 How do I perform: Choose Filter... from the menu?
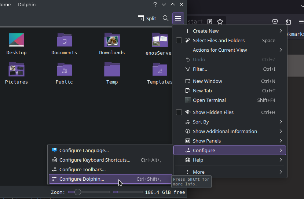[230, 69]
